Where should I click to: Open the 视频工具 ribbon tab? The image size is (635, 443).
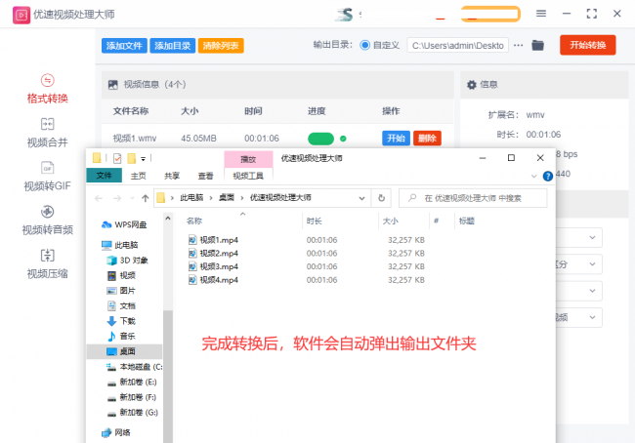tap(248, 176)
